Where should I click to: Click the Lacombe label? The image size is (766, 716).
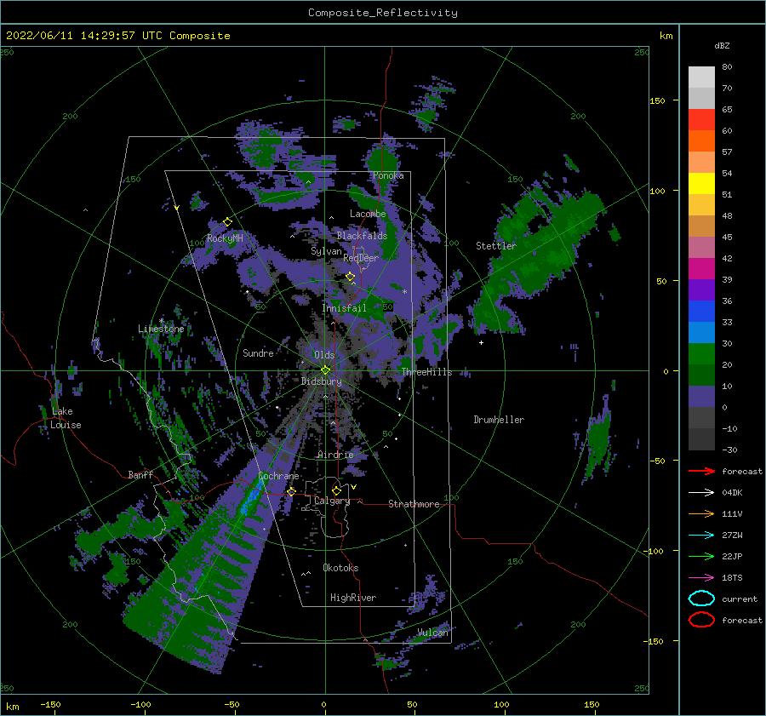point(368,214)
